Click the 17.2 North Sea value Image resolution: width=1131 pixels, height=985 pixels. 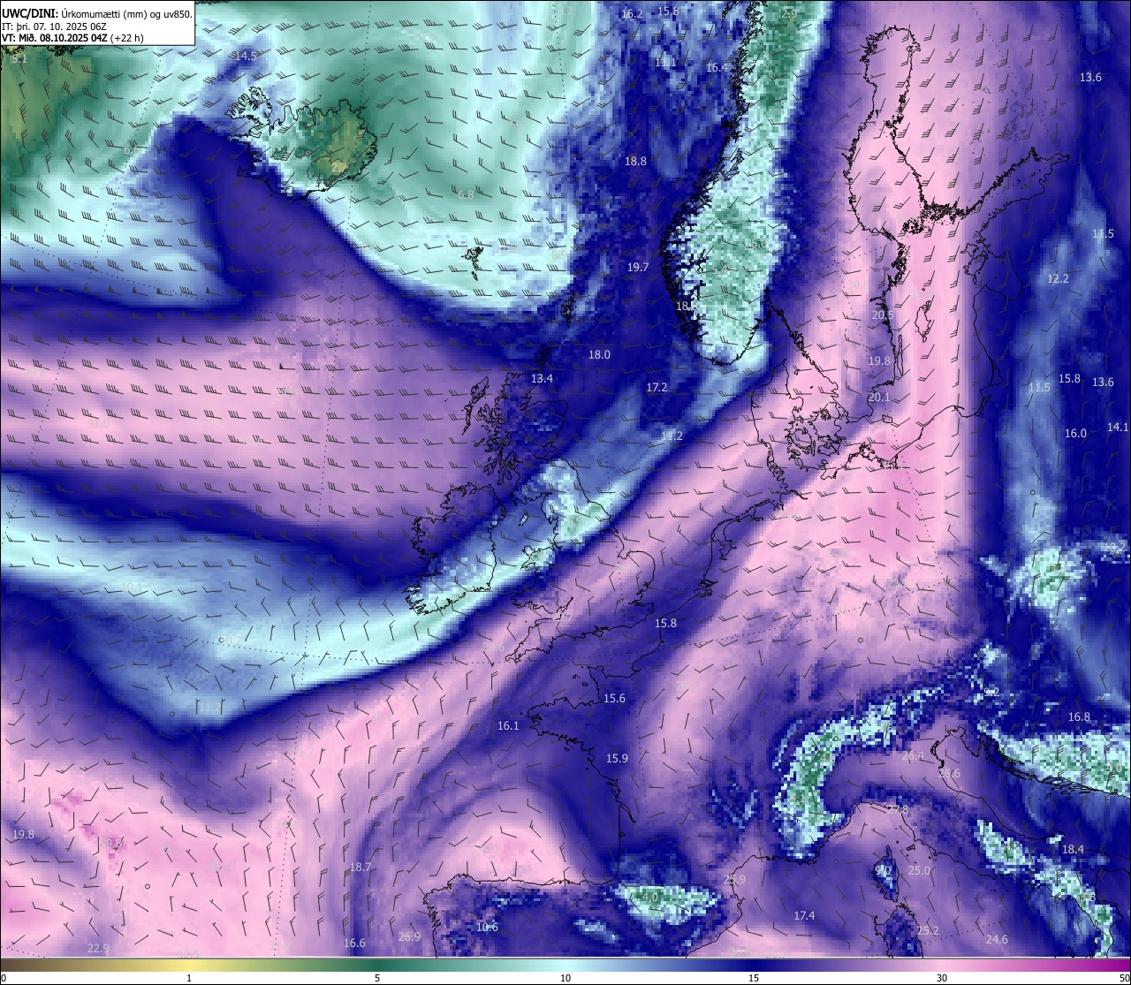coord(657,387)
